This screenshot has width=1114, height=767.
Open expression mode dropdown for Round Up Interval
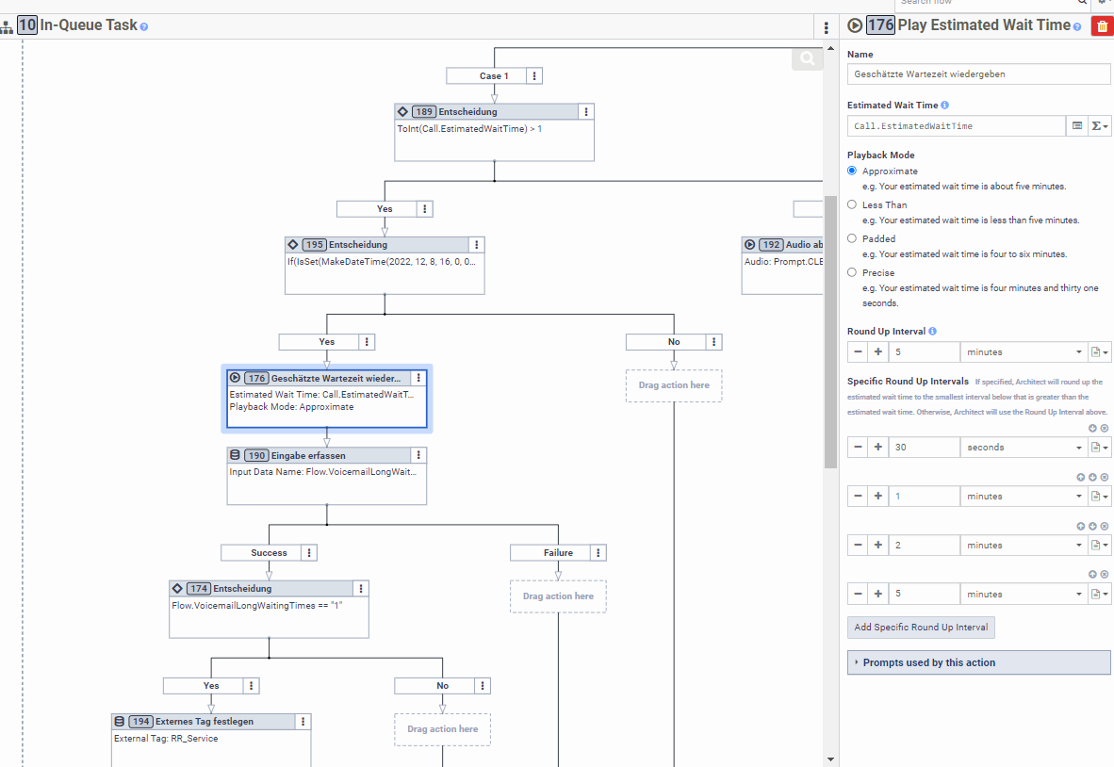[x=1099, y=351]
